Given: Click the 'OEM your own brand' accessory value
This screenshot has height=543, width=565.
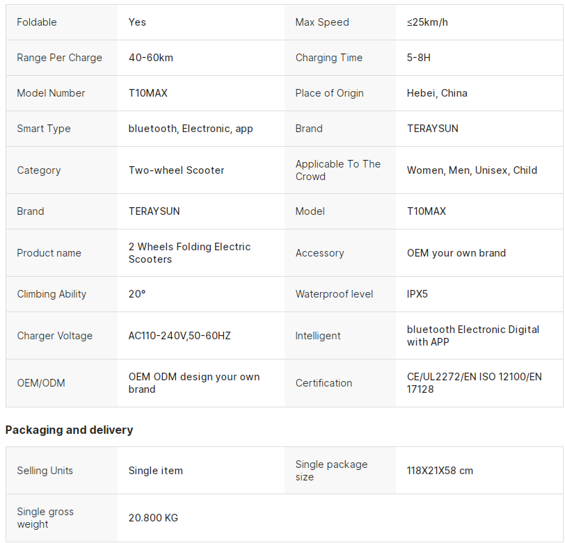Looking at the screenshot, I should (456, 253).
